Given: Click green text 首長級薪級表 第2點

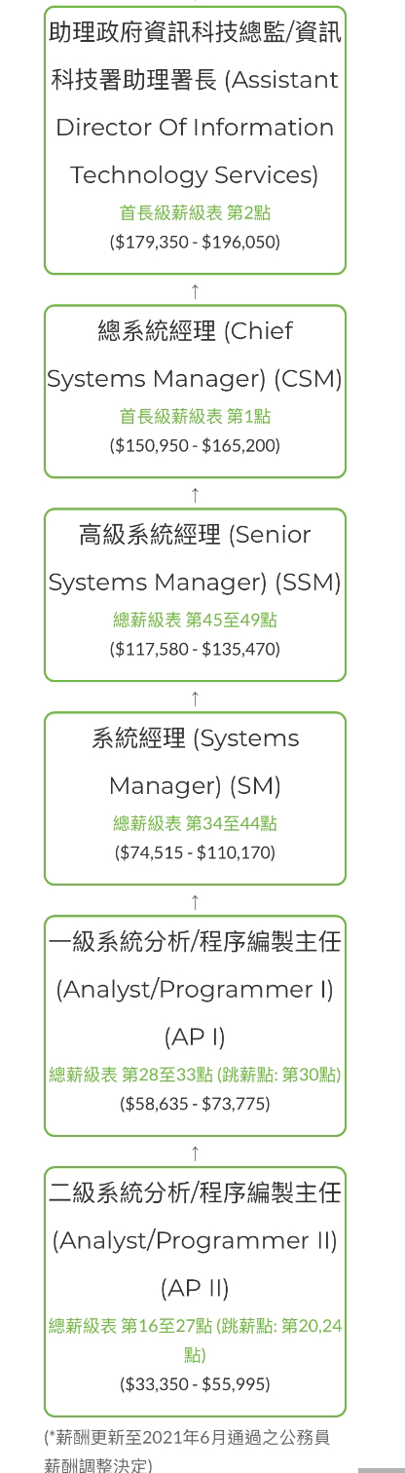Looking at the screenshot, I should (x=195, y=212).
